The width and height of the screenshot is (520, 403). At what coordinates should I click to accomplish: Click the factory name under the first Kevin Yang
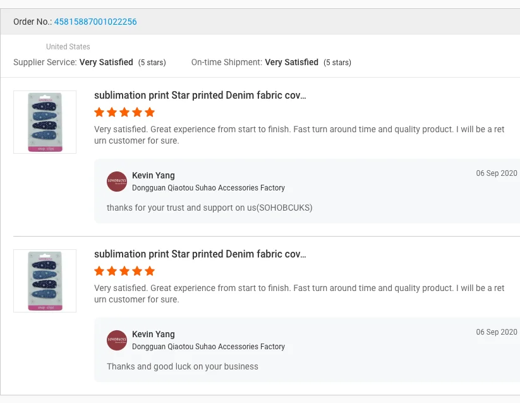tap(209, 188)
